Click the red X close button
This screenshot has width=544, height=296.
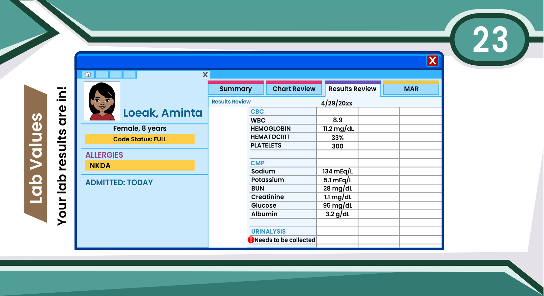[x=432, y=61]
